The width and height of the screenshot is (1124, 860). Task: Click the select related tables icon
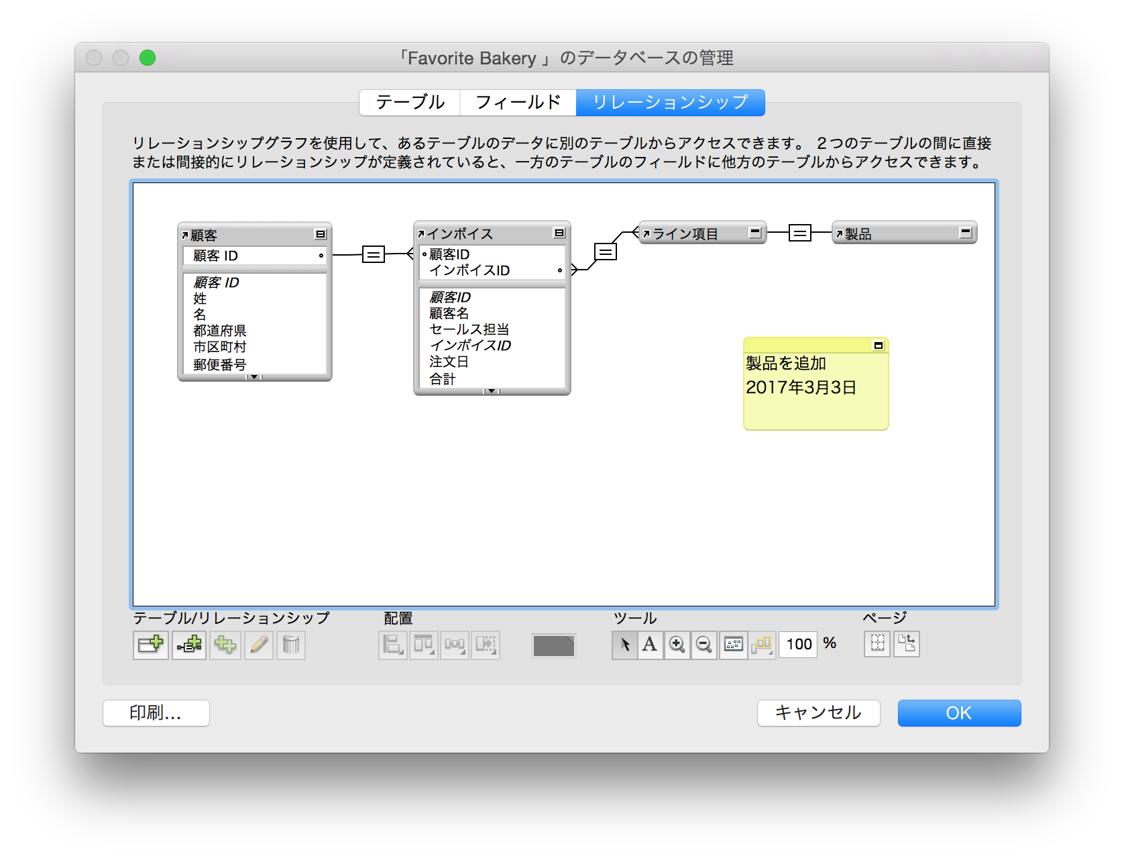tap(763, 645)
